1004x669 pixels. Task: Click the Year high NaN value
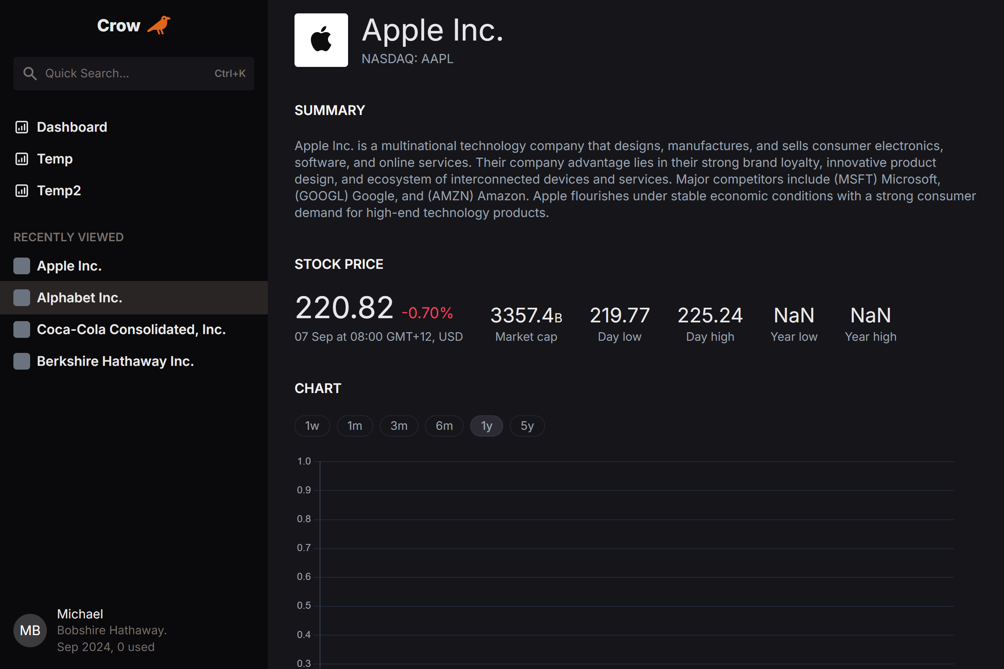point(871,316)
